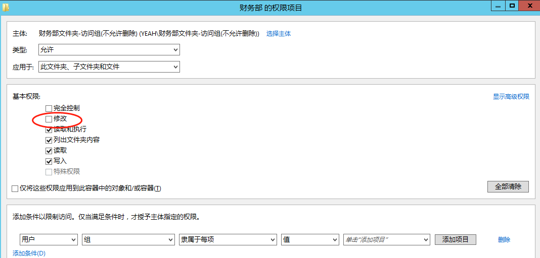Minimize the 权限项目 window

pyautogui.click(x=498, y=6)
